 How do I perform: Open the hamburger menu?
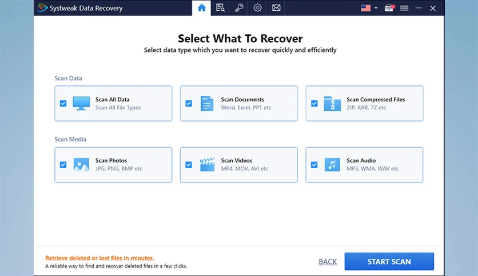click(404, 8)
